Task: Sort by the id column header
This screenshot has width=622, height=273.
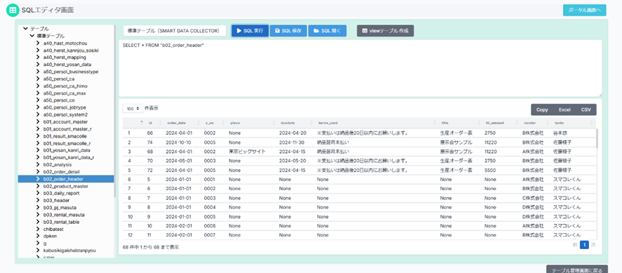Action: click(154, 123)
